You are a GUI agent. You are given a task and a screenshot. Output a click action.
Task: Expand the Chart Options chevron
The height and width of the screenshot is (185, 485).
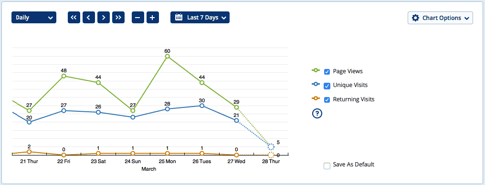(467, 18)
